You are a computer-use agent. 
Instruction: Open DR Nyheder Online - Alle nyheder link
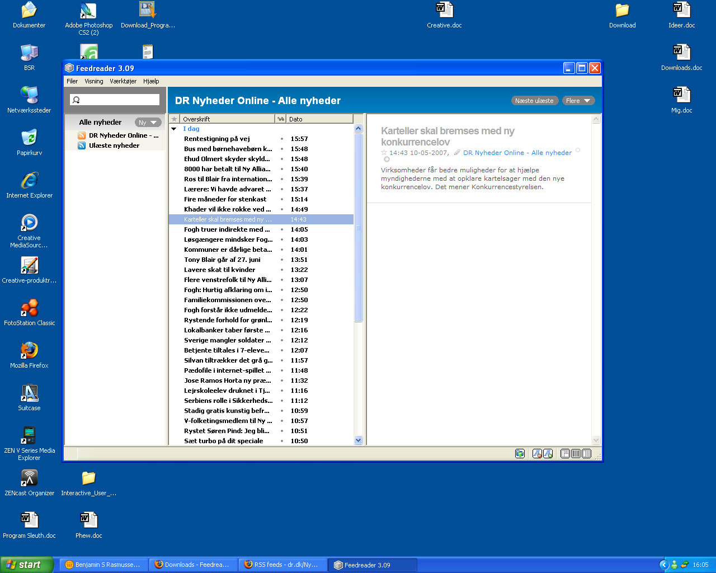click(517, 152)
